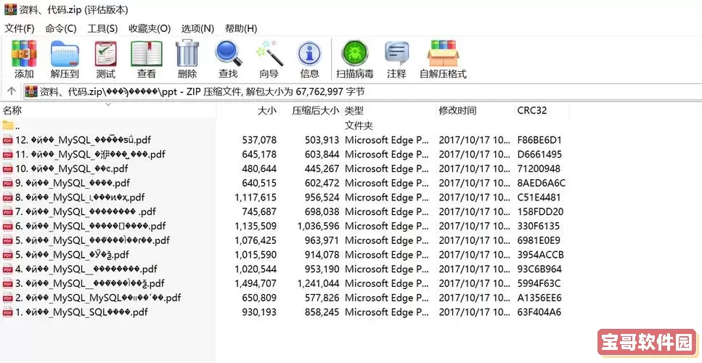Open the Comment (注释) icon
Image resolution: width=702 pixels, height=363 pixels.
click(396, 59)
